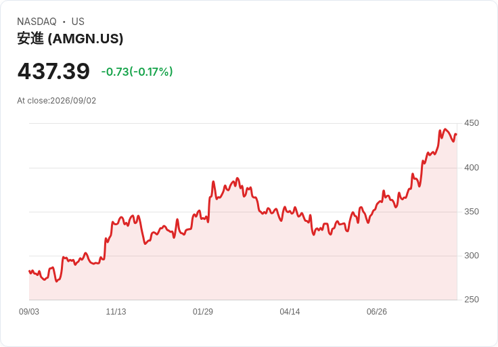Click the AMGN.US stock title
Viewport: 498px width, 347px height.
coord(70,39)
